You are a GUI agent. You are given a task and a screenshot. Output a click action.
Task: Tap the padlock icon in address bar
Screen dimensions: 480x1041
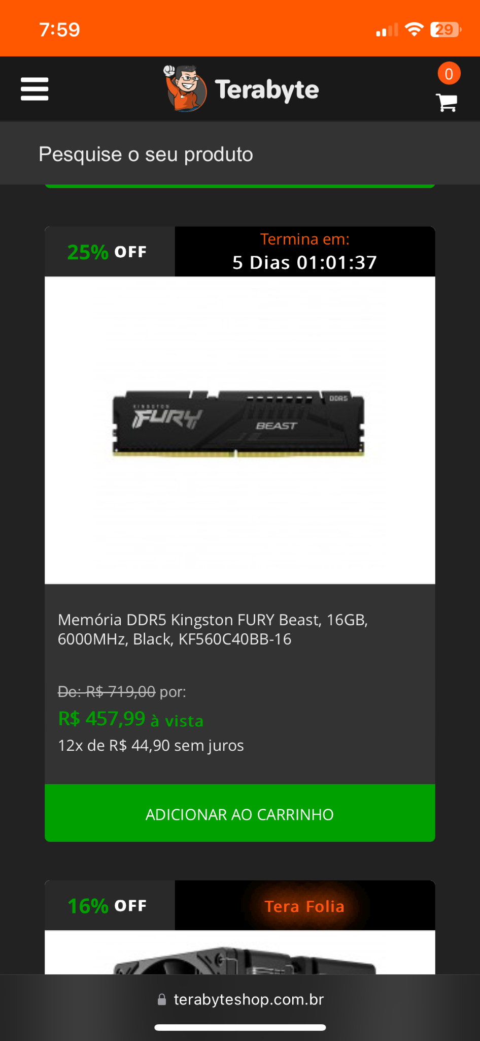[162, 1000]
